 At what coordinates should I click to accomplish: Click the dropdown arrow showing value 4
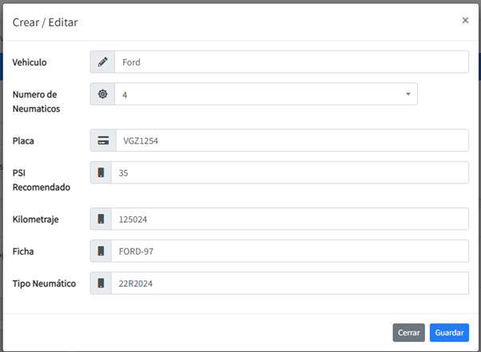pos(407,94)
